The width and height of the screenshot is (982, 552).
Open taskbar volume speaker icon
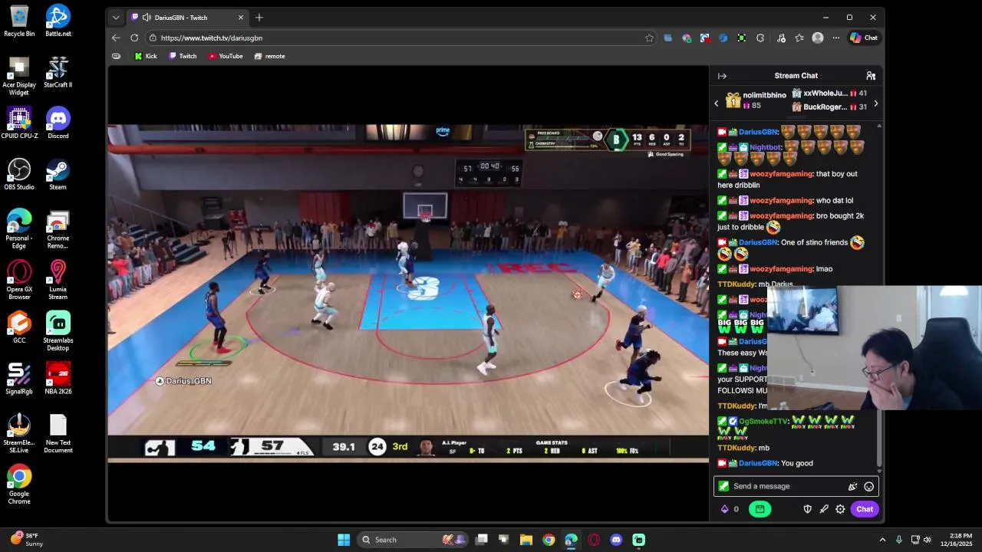[x=928, y=540]
